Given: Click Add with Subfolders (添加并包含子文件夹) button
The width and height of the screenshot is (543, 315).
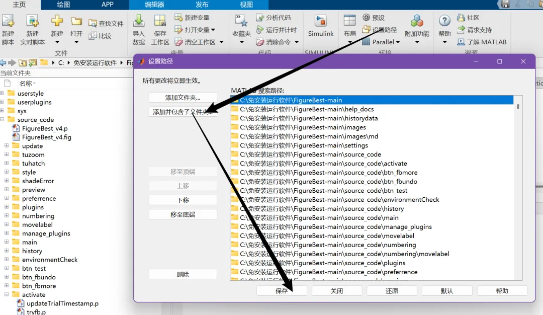Looking at the screenshot, I should click(x=183, y=112).
